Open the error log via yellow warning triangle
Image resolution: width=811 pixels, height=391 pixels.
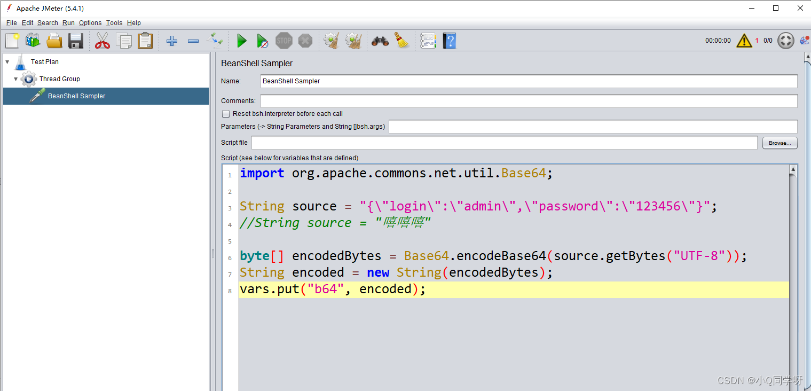[x=744, y=40]
